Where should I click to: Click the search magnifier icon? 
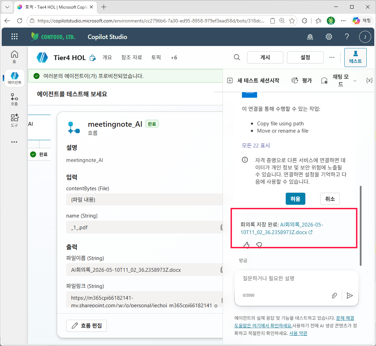[237, 57]
